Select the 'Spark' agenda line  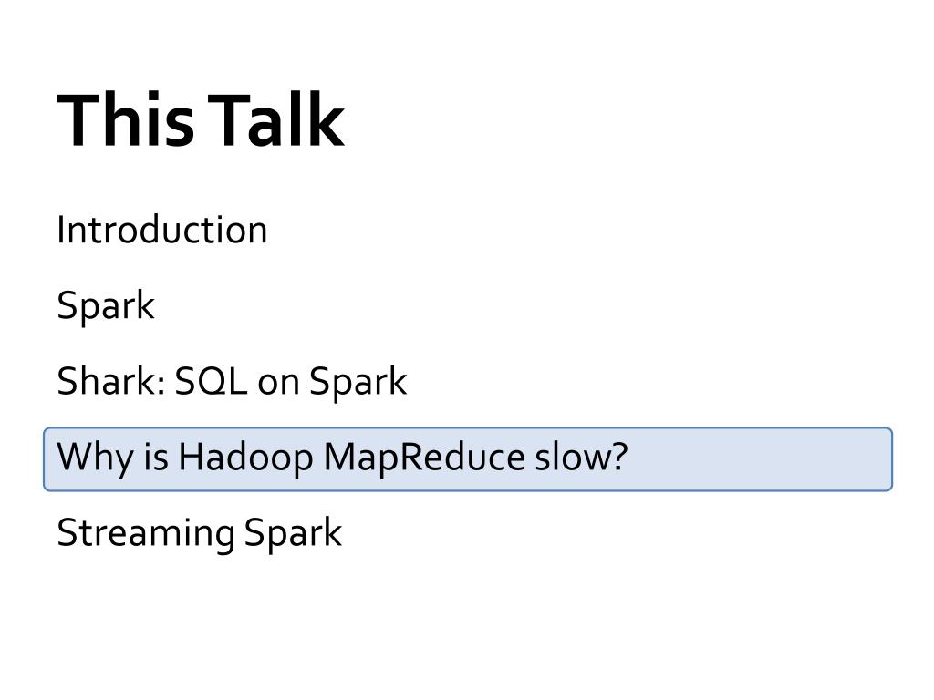click(x=106, y=306)
